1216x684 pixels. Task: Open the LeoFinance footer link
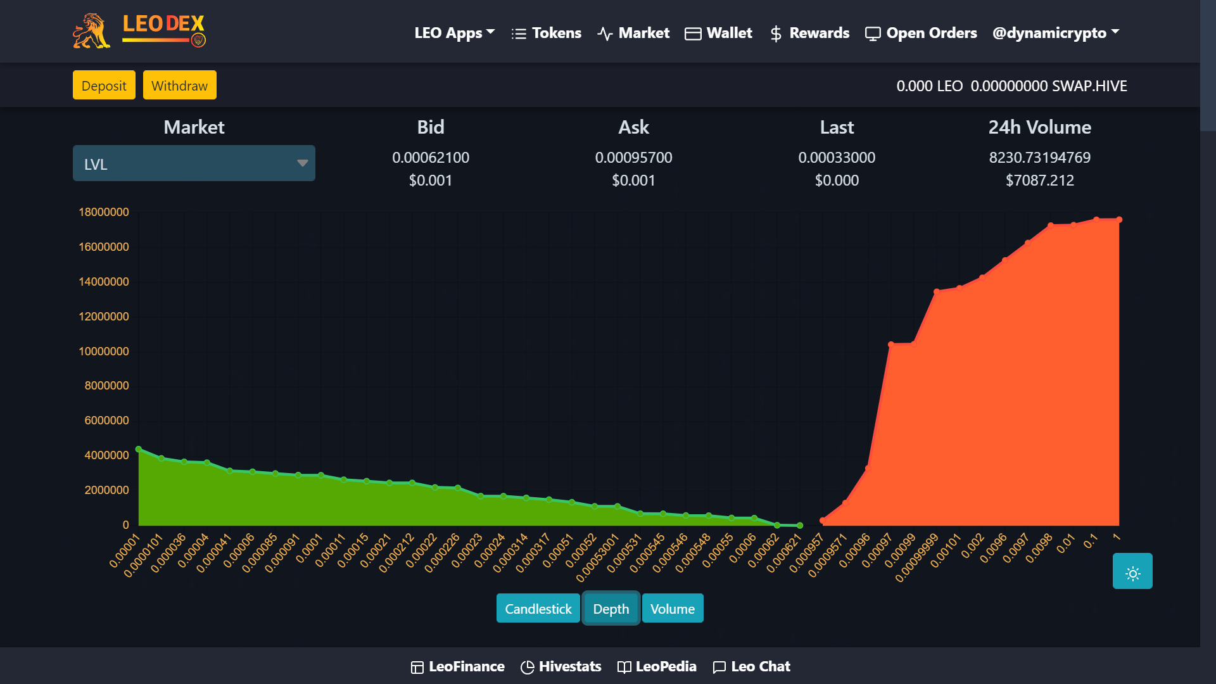click(457, 666)
